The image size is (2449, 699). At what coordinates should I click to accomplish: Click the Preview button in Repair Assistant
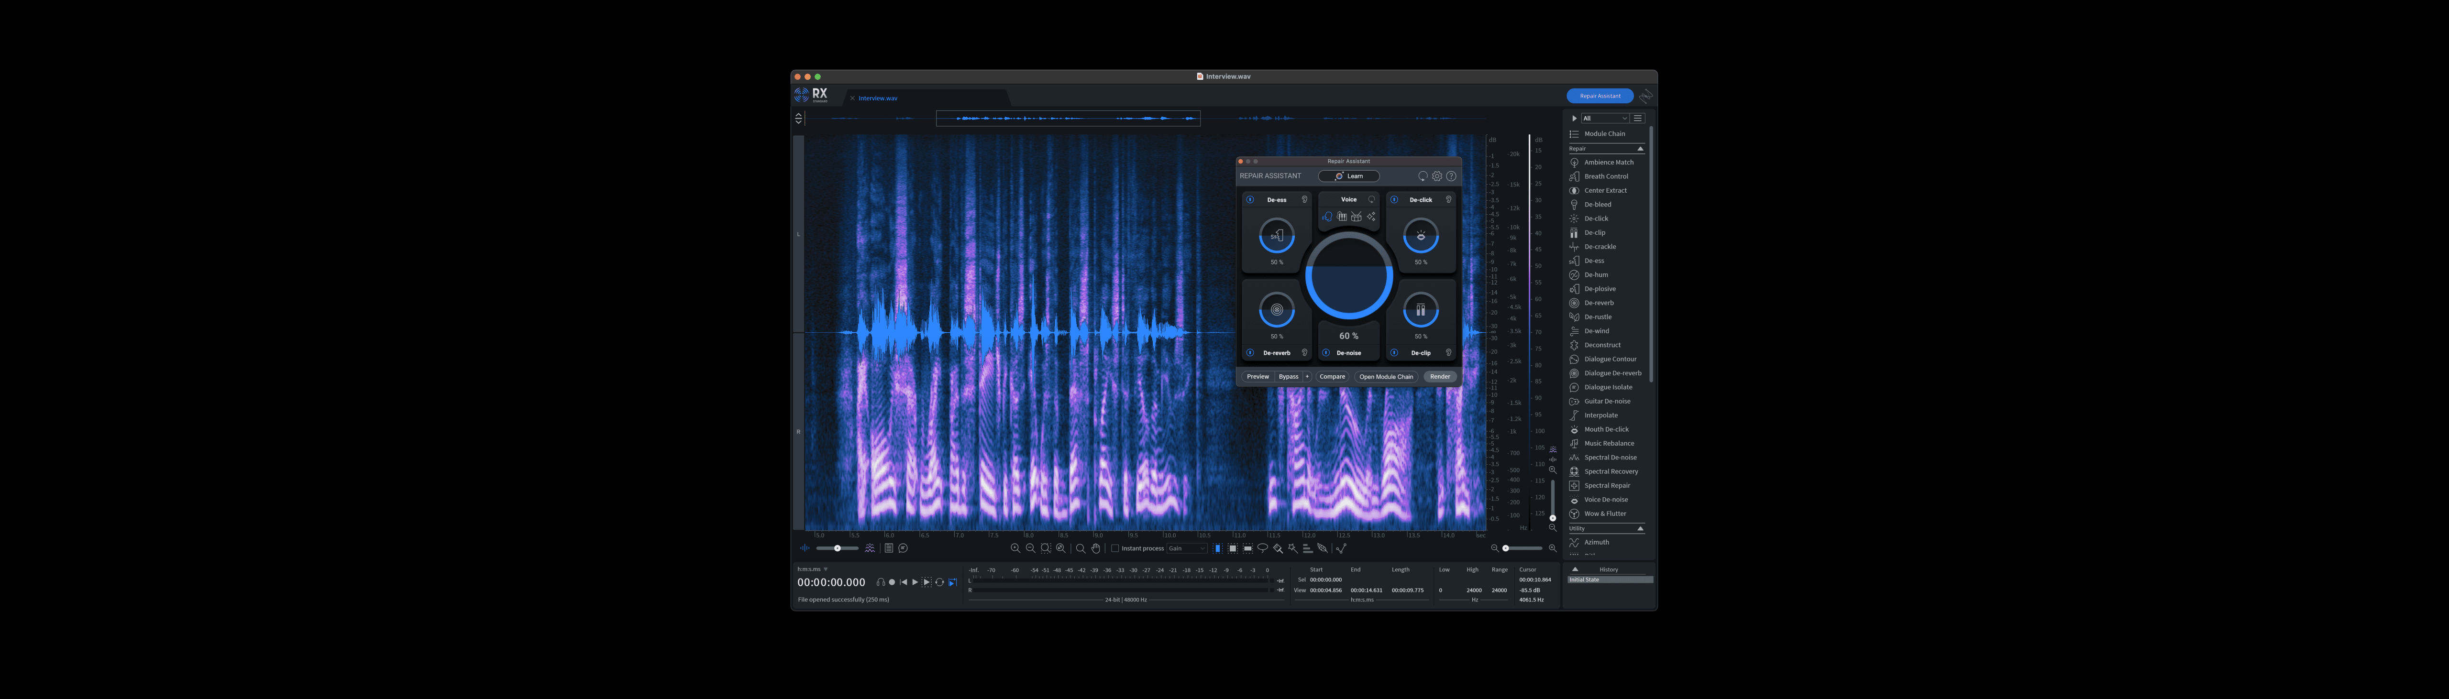[x=1258, y=377]
